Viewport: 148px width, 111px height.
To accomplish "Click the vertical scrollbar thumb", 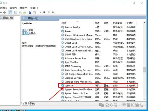I will point(145,70).
